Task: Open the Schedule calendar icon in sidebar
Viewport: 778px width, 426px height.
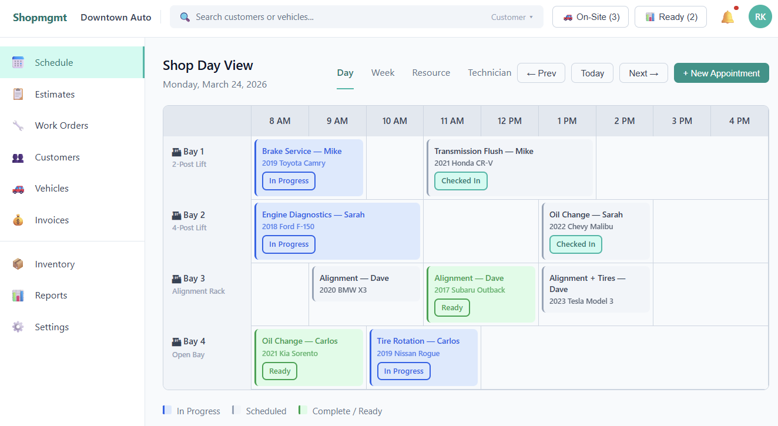Action: [18, 63]
